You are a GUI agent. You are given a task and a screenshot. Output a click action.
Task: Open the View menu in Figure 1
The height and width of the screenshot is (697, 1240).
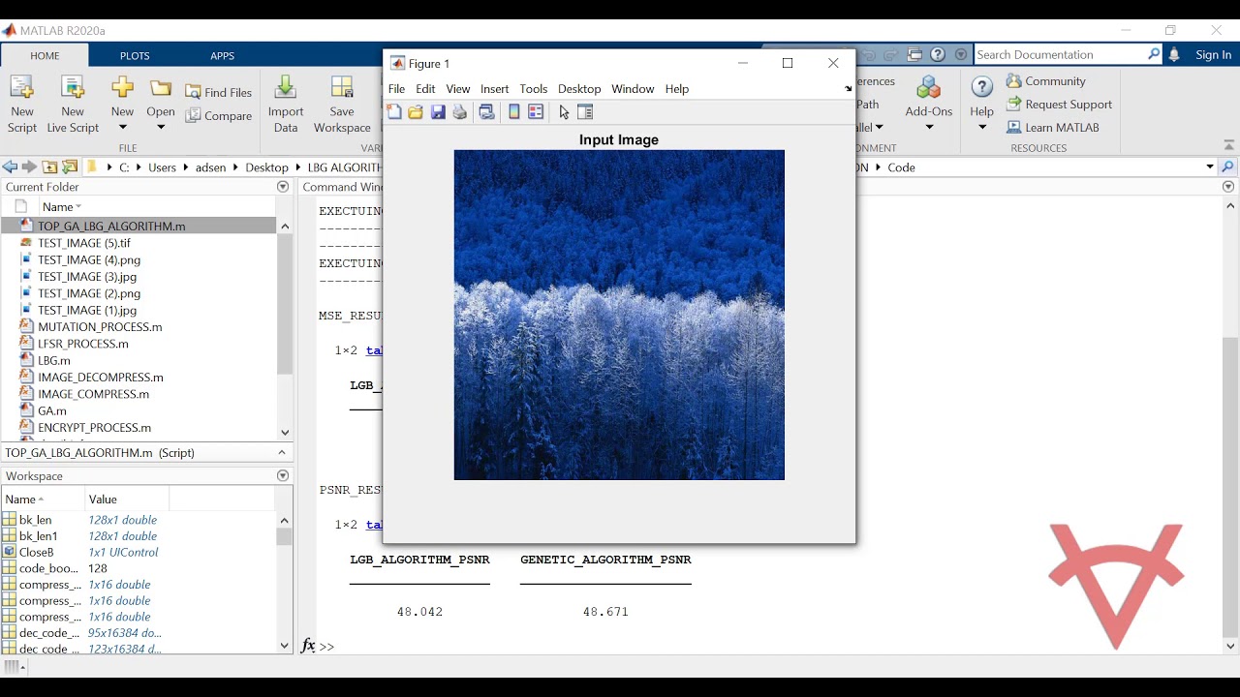(x=457, y=89)
